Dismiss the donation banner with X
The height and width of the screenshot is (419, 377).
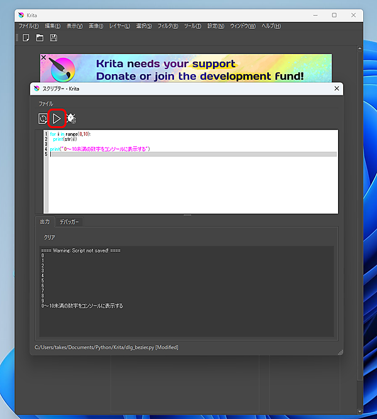tap(43, 58)
